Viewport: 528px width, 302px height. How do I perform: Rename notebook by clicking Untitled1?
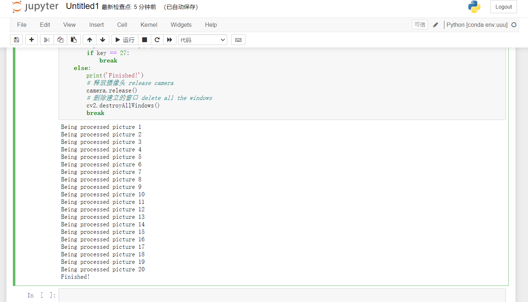point(82,6)
